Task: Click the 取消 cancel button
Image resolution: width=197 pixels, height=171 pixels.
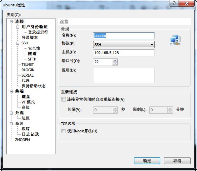Action: (177, 161)
